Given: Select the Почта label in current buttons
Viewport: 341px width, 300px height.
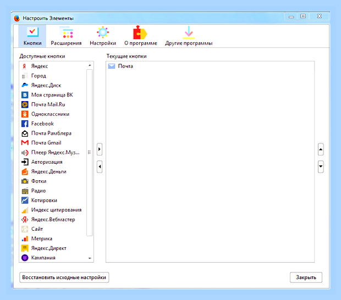Looking at the screenshot, I should coord(125,66).
